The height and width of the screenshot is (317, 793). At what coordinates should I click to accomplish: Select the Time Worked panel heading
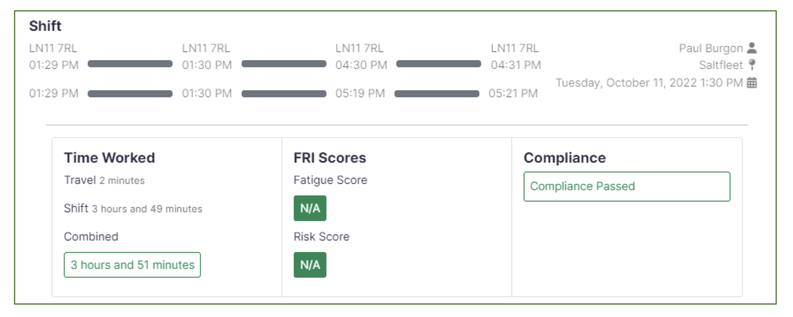110,158
